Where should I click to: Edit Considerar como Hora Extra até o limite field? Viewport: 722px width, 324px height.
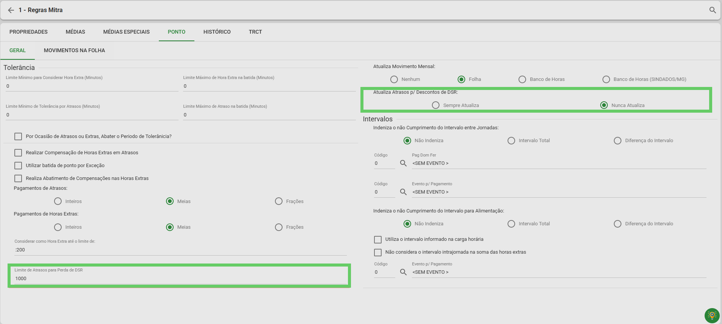pyautogui.click(x=180, y=250)
